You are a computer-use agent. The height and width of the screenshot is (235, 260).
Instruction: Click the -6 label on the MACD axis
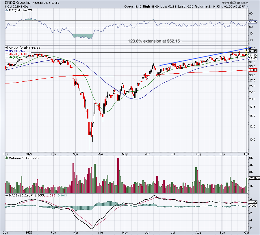click(251, 227)
